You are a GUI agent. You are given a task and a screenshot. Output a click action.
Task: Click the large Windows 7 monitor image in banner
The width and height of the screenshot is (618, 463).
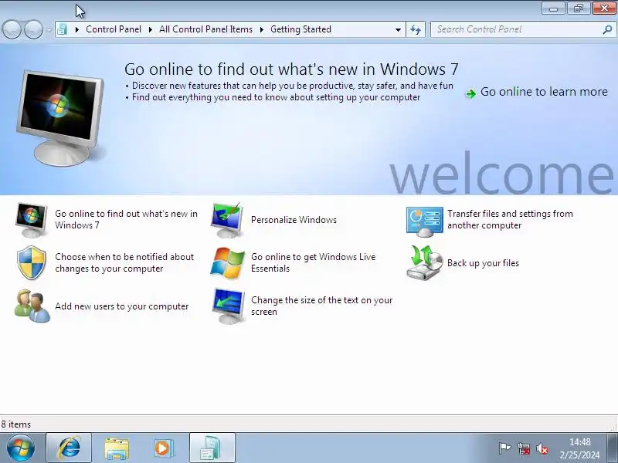pyautogui.click(x=60, y=118)
